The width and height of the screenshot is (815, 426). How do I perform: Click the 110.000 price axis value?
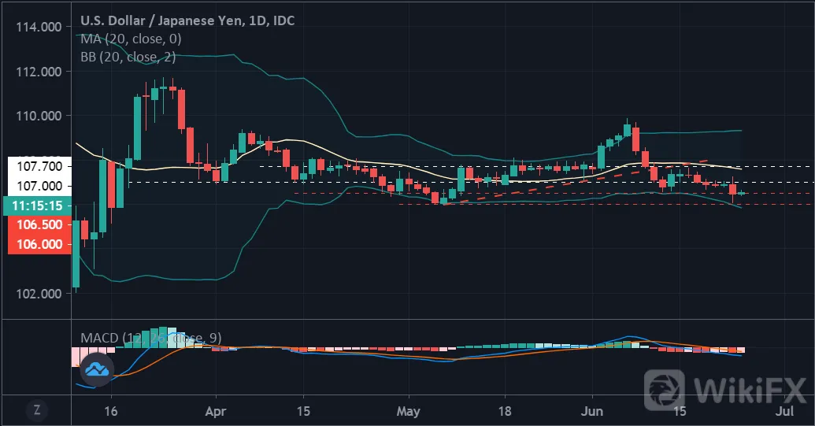pyautogui.click(x=39, y=116)
